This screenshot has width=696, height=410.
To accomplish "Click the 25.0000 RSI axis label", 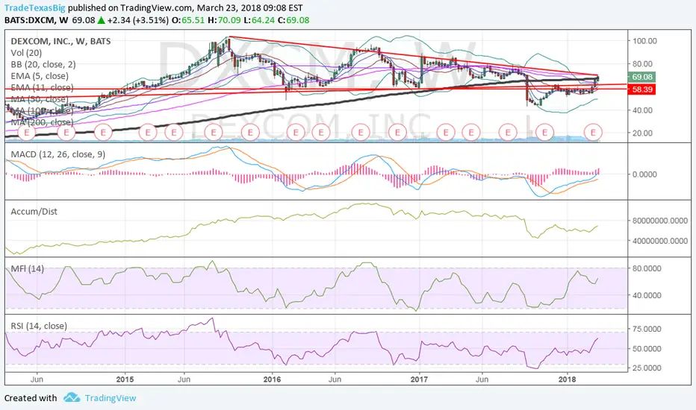I will click(647, 368).
